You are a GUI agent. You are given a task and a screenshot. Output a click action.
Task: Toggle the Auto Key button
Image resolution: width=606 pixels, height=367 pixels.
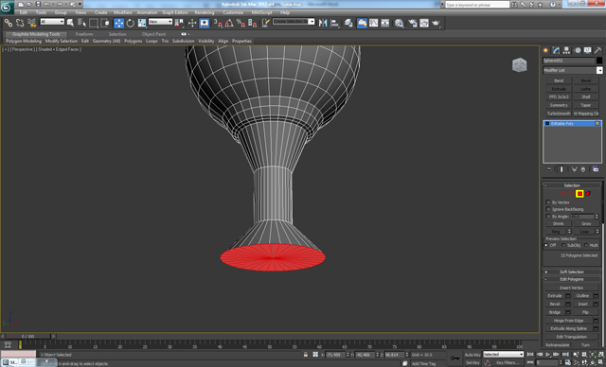coord(472,355)
